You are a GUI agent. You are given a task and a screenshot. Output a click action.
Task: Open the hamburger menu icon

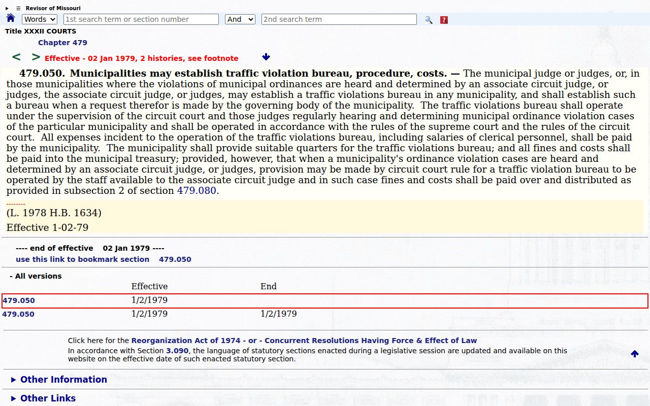click(18, 8)
